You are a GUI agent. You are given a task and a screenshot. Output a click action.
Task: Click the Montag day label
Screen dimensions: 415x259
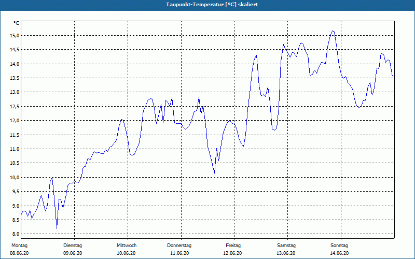(19, 246)
